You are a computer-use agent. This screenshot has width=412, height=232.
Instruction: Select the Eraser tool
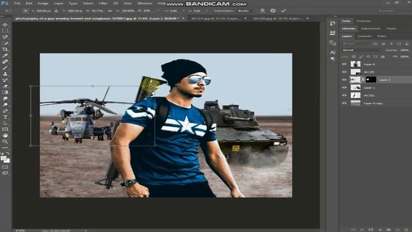pos(5,86)
